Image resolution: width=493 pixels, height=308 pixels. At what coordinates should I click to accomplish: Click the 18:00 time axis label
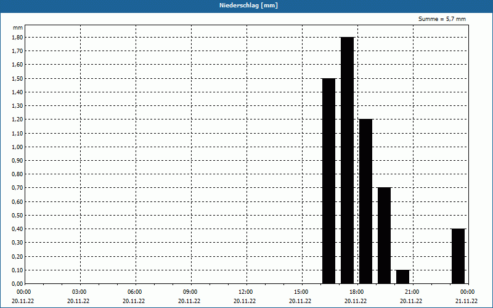click(x=357, y=292)
